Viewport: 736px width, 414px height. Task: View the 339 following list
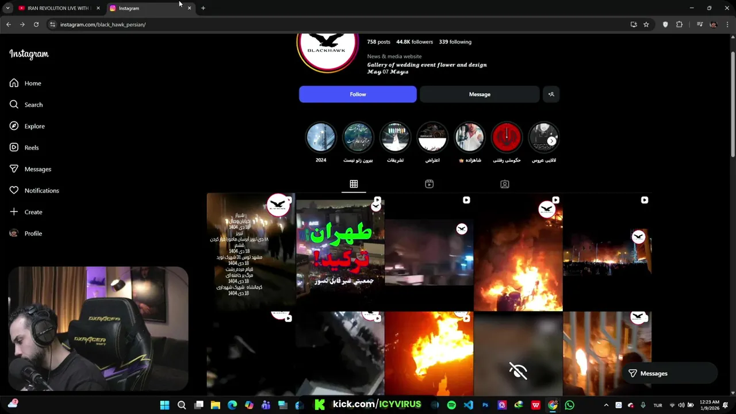coord(455,42)
